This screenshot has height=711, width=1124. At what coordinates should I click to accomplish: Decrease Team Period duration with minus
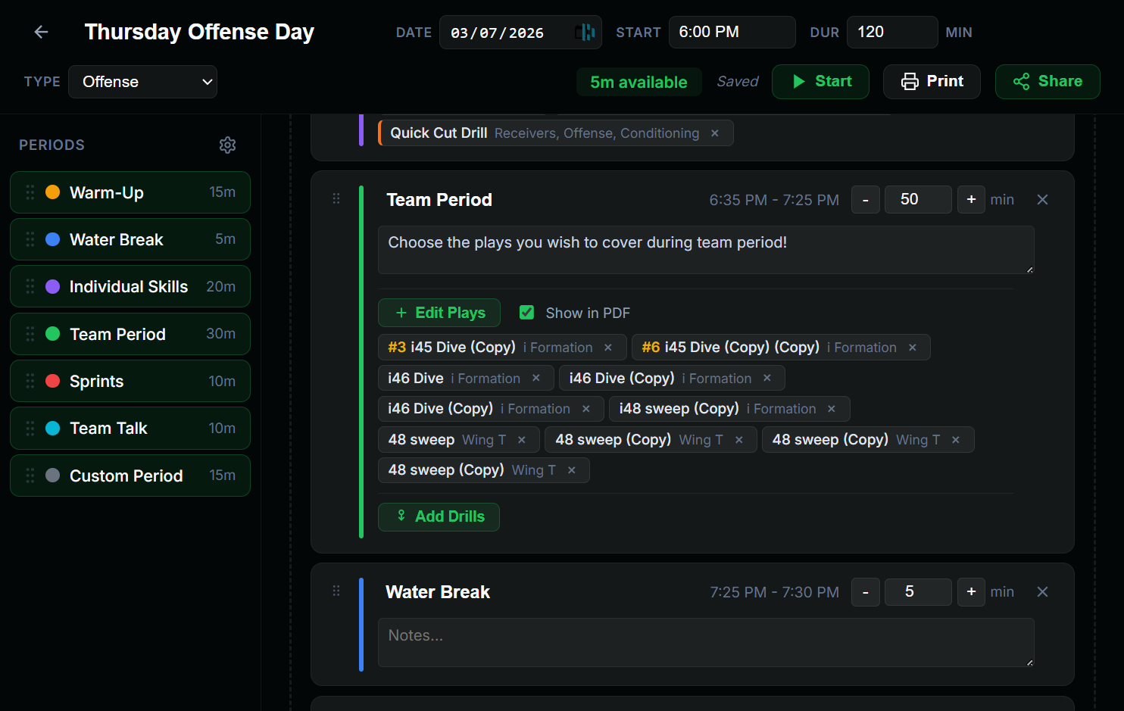point(866,200)
